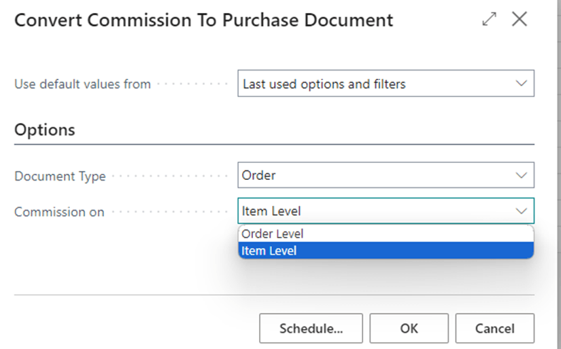The width and height of the screenshot is (561, 349).
Task: Click chevron of Use default values dropdown
Action: point(521,84)
